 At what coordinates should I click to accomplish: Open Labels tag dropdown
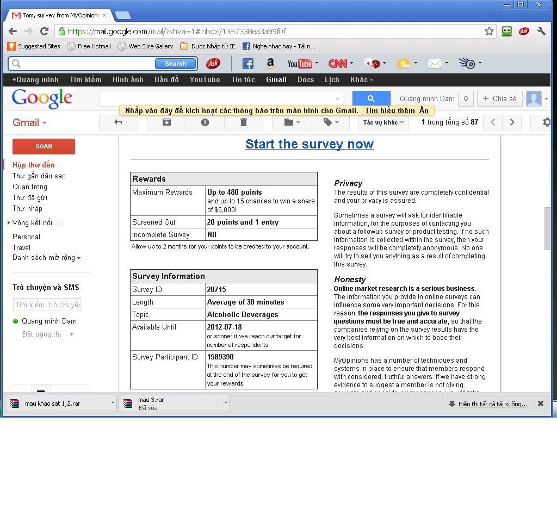[x=330, y=122]
